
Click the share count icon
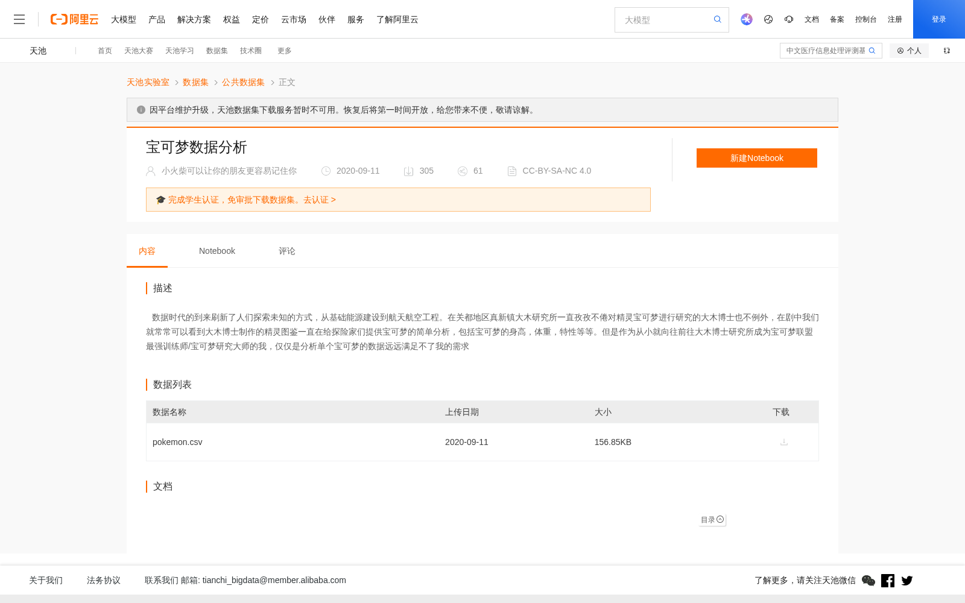[x=463, y=171]
